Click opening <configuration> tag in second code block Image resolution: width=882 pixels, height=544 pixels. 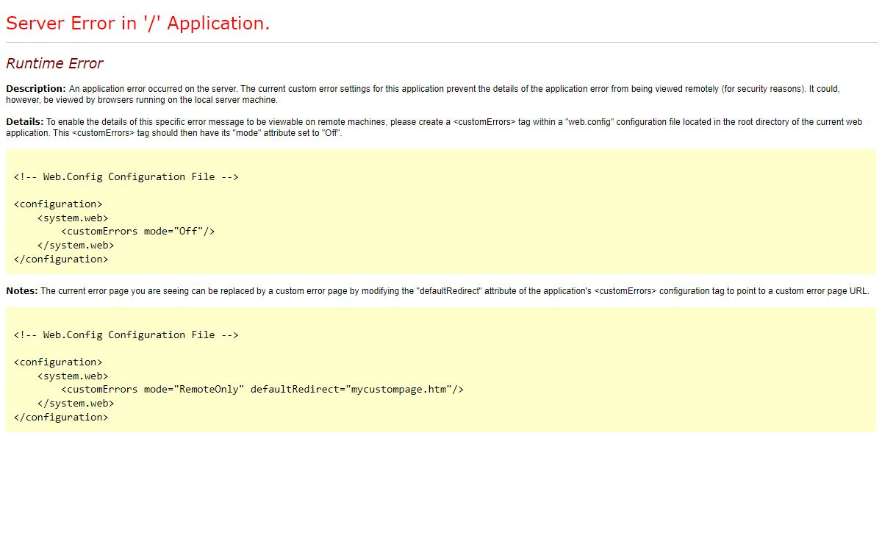[58, 362]
